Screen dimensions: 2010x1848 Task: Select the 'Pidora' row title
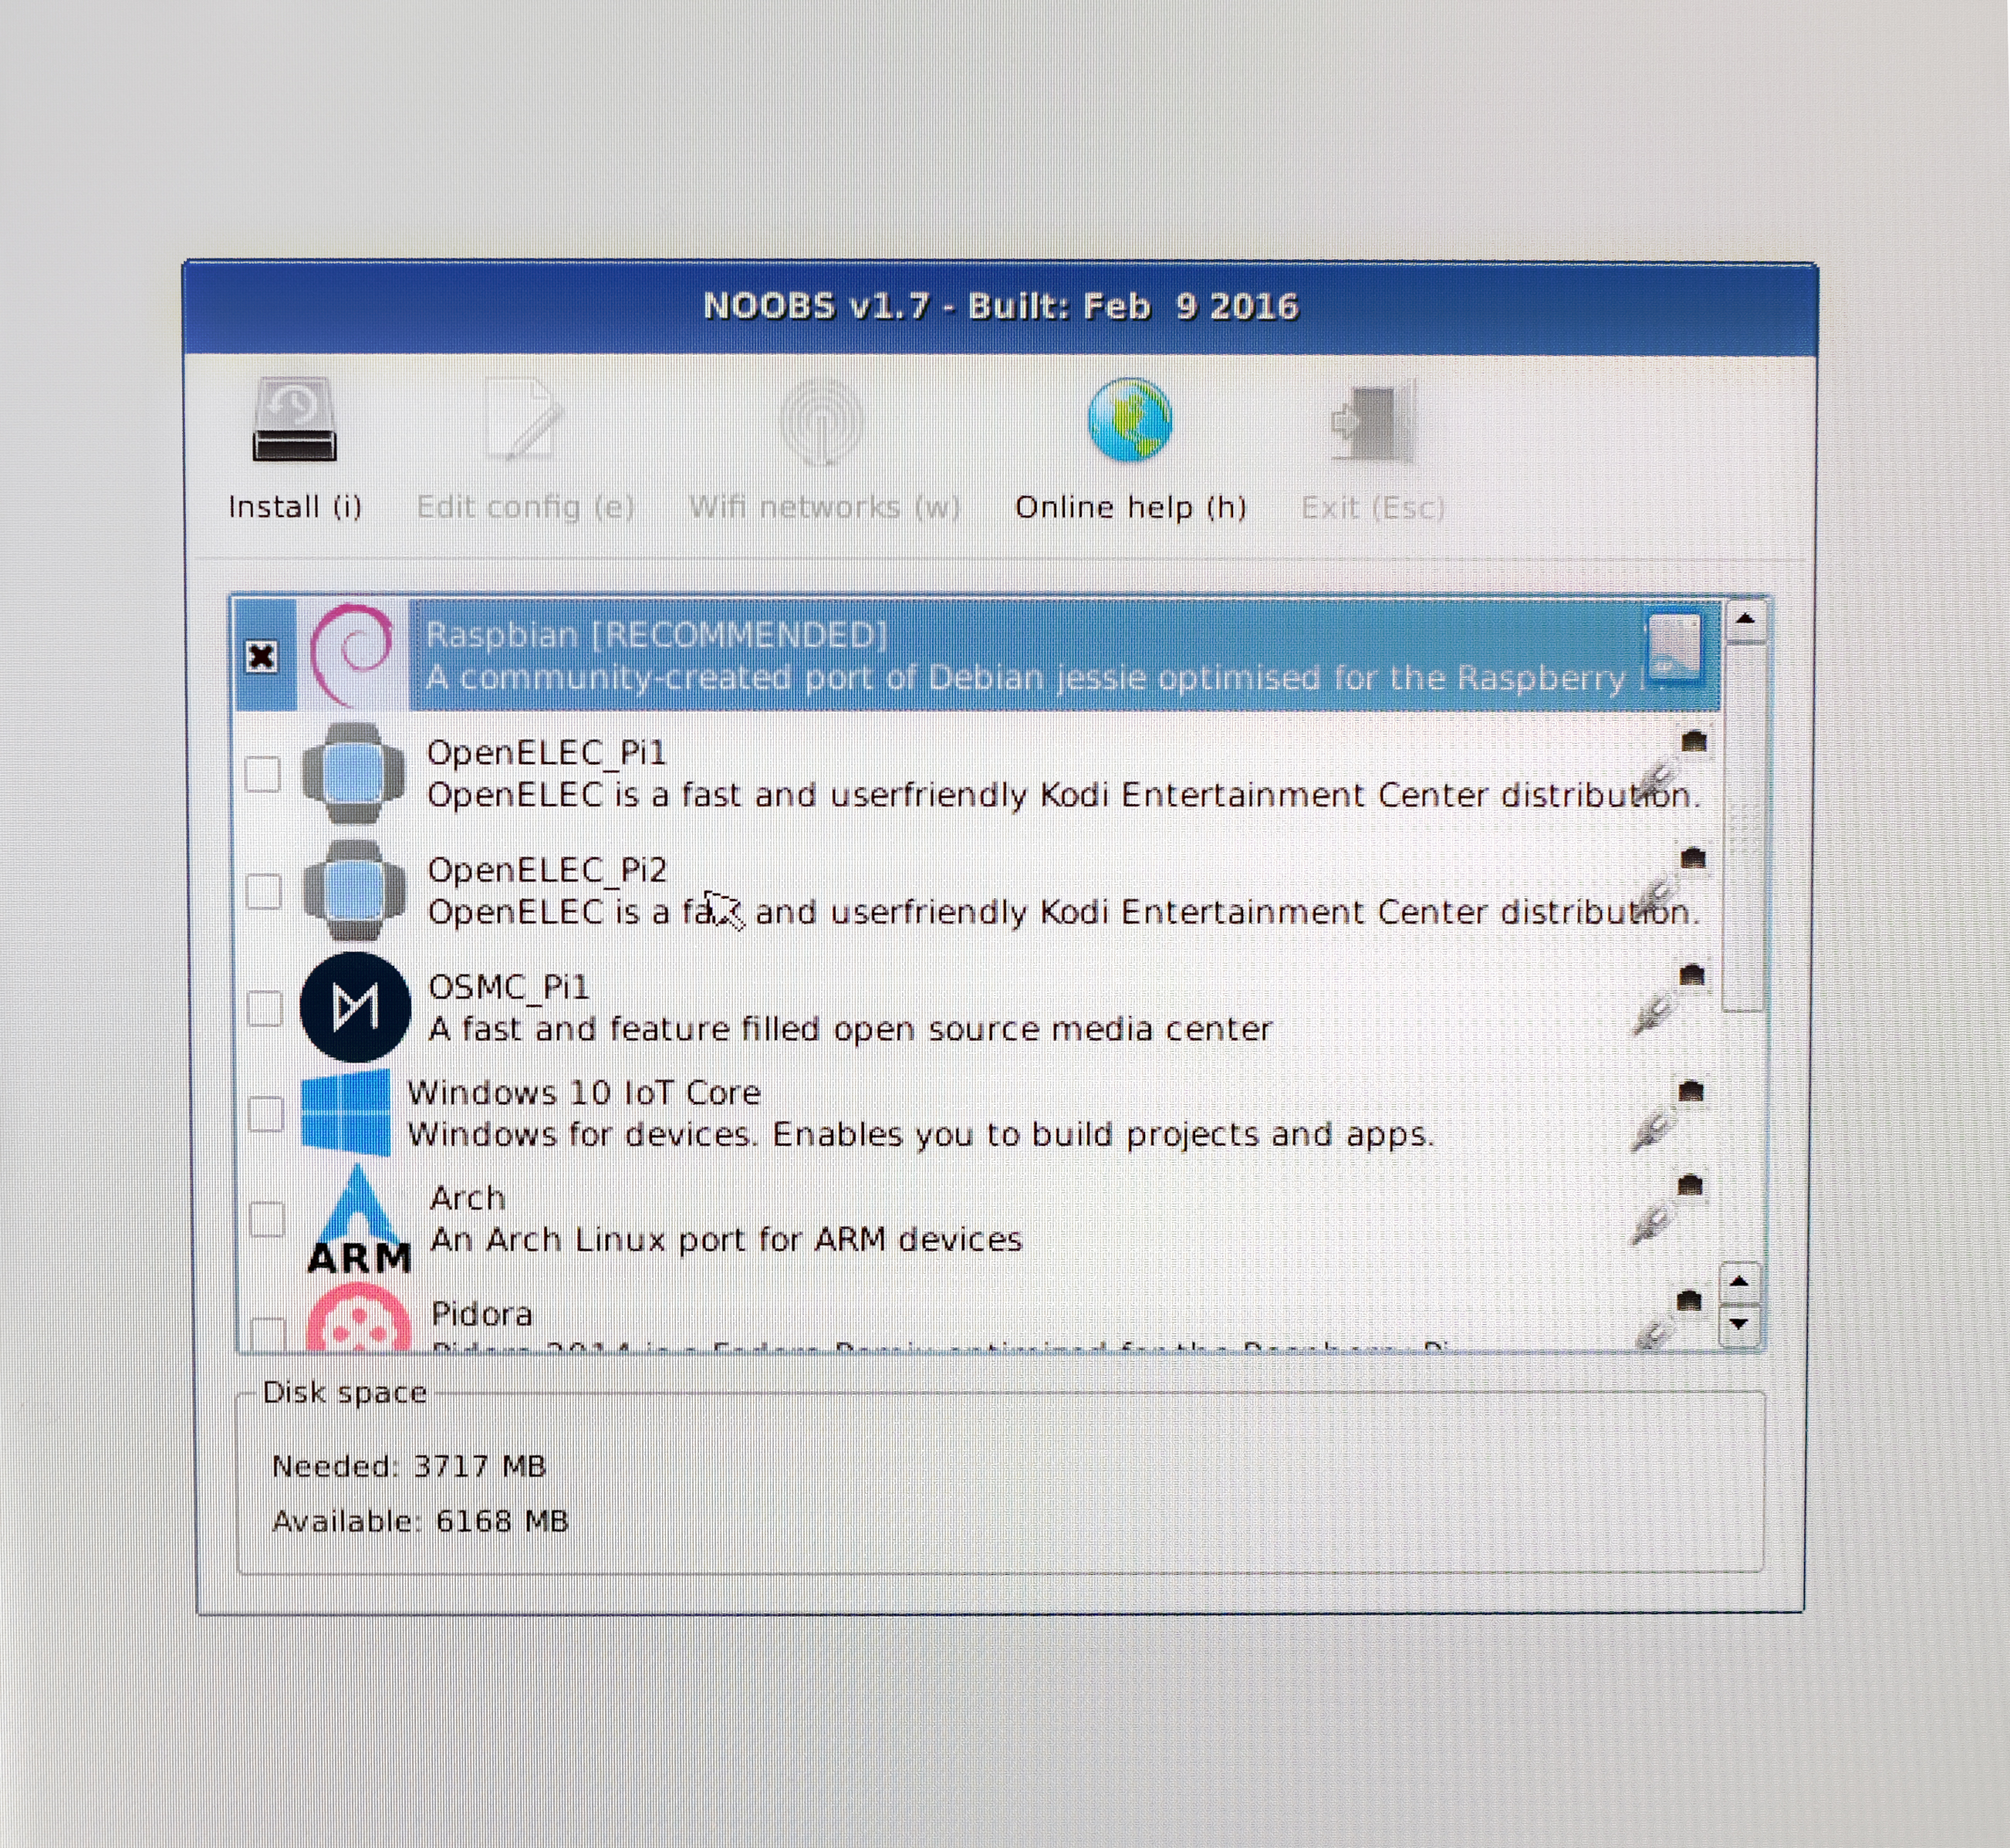point(482,1313)
